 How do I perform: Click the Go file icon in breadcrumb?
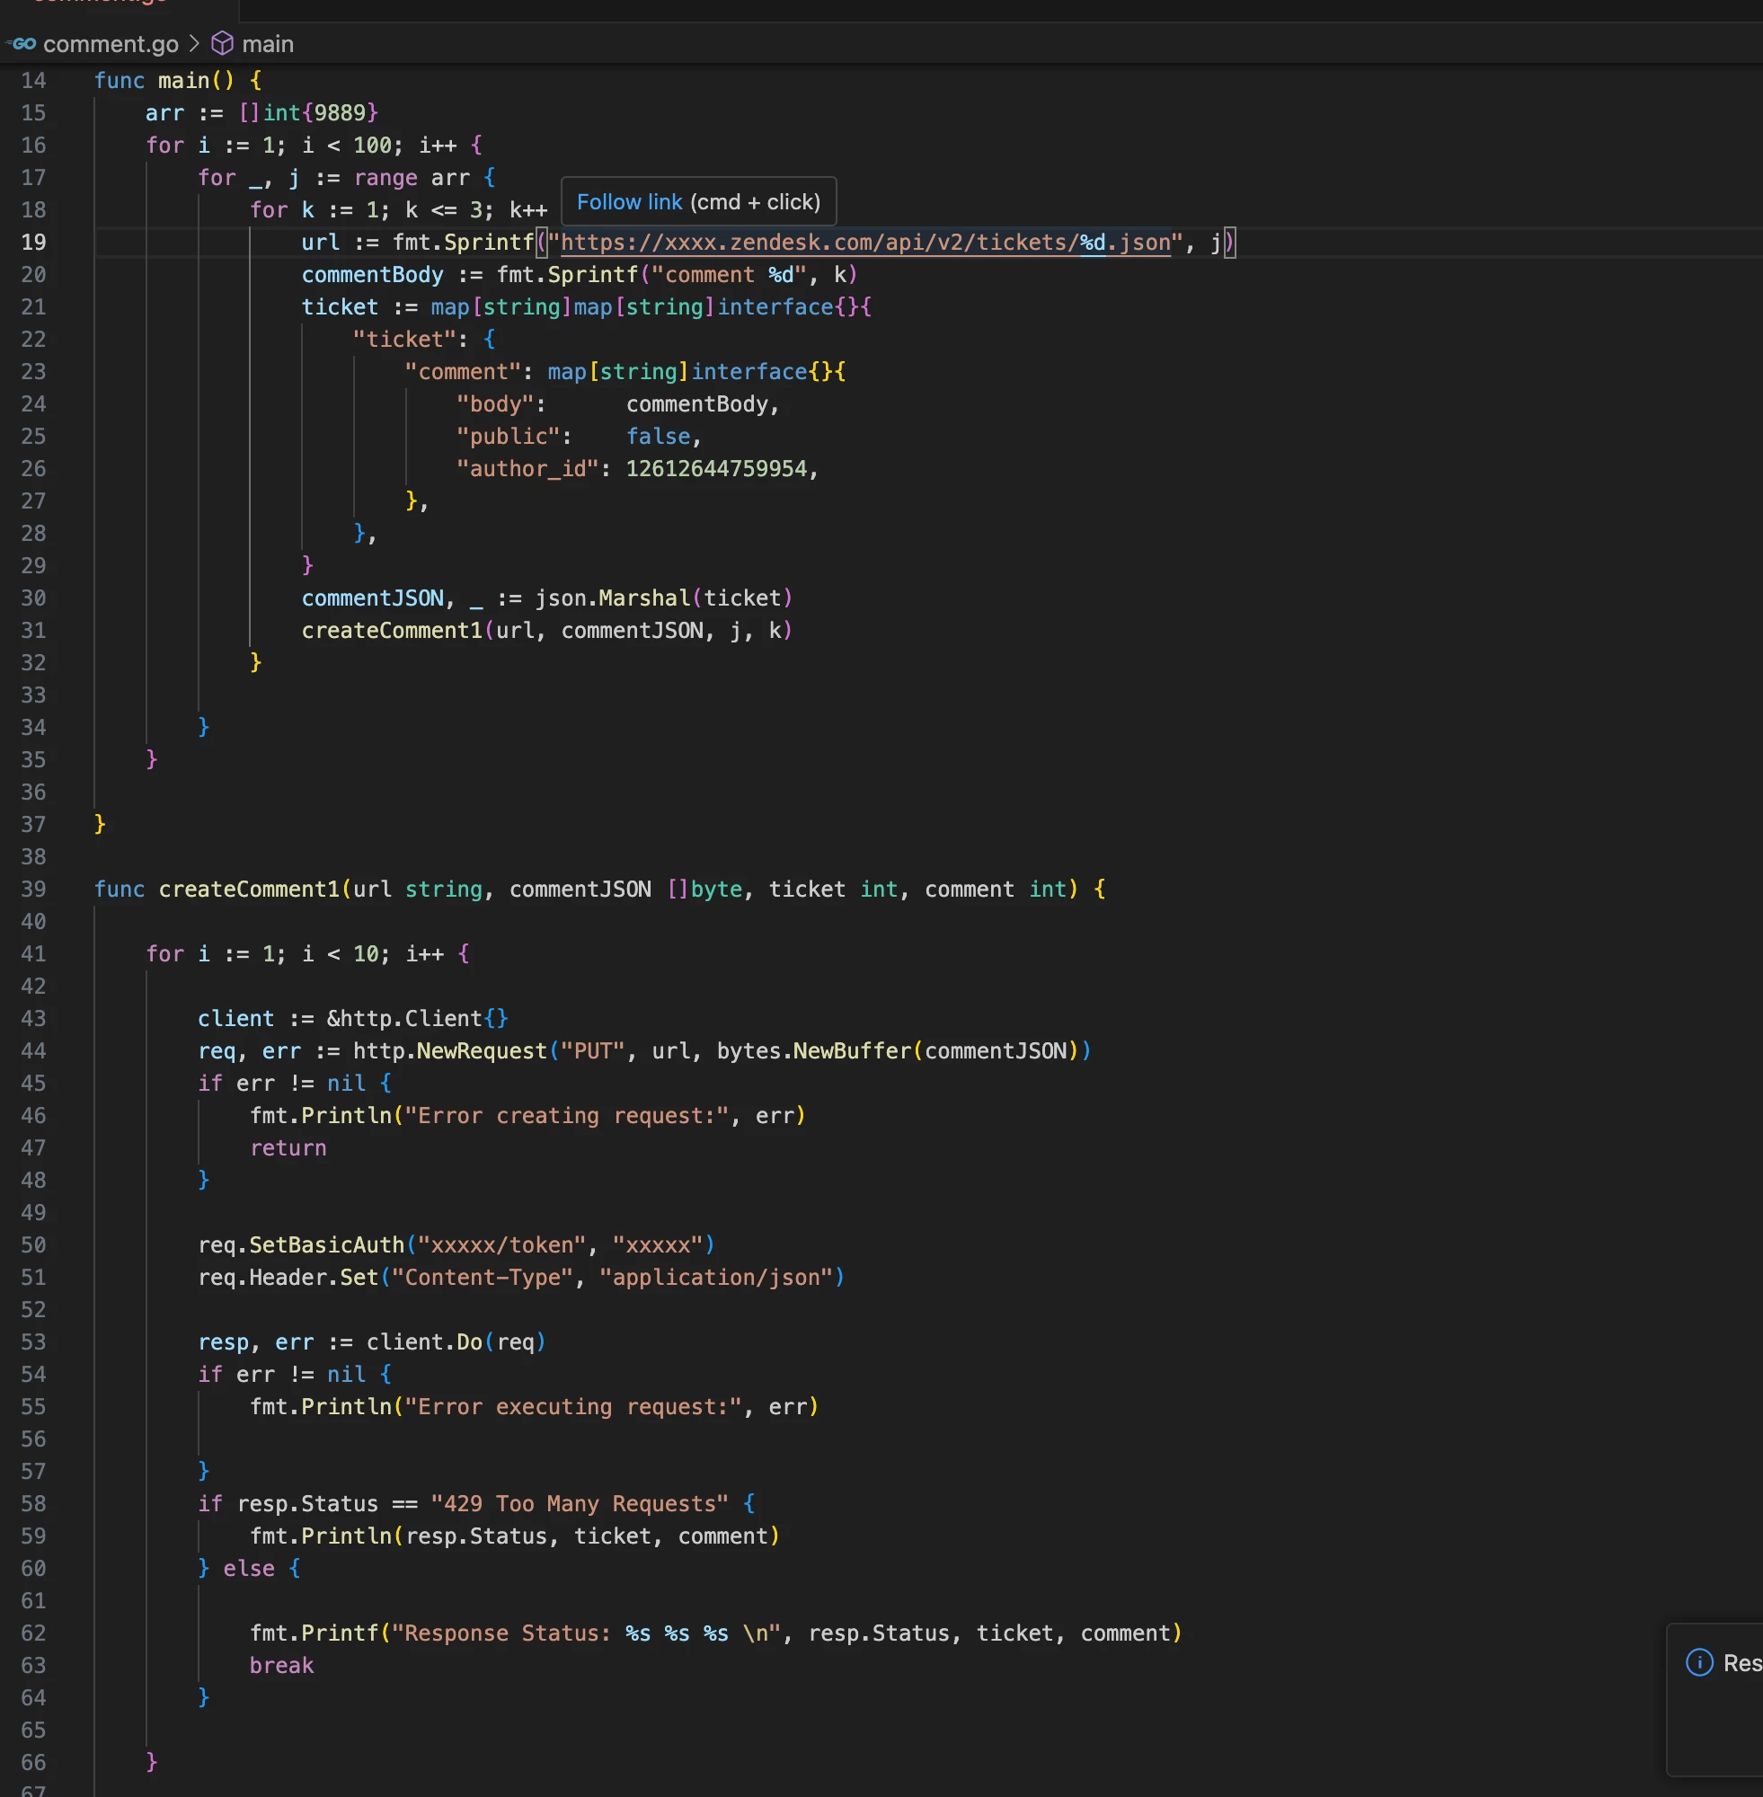(x=22, y=43)
